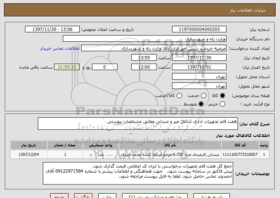Click the general need description text box
This screenshot has width=280, height=198.
[x=138, y=124]
